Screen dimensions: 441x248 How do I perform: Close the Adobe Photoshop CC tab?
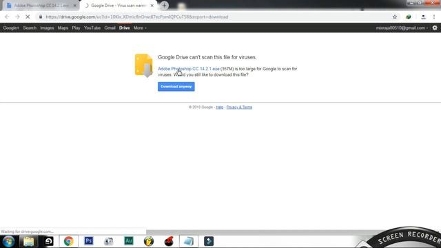tap(75, 6)
